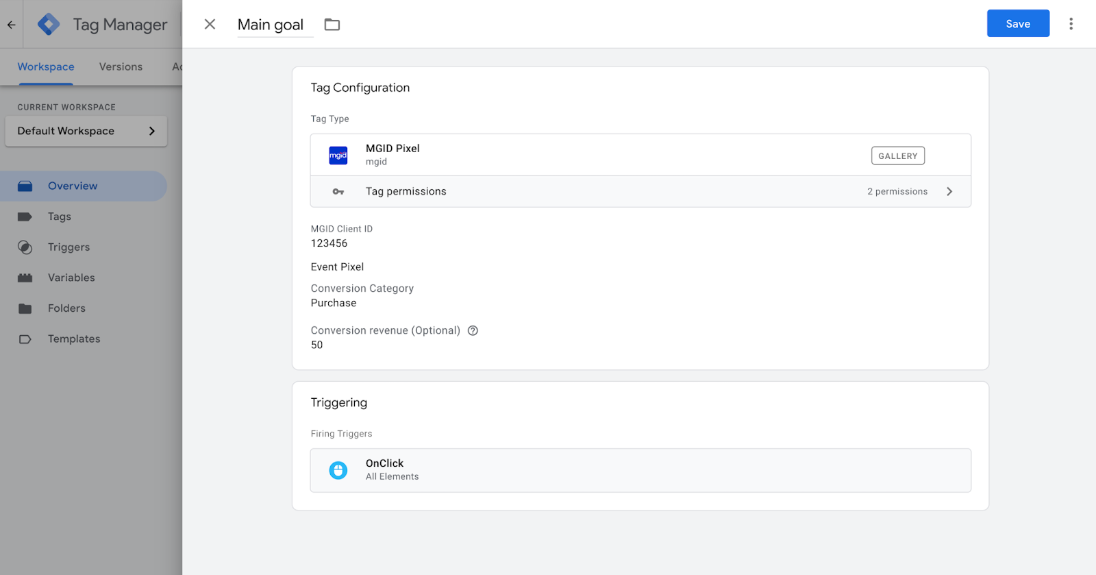Open the three-dot more options menu
Image resolution: width=1096 pixels, height=575 pixels.
pos(1071,24)
